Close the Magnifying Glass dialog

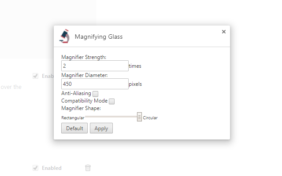click(224, 32)
